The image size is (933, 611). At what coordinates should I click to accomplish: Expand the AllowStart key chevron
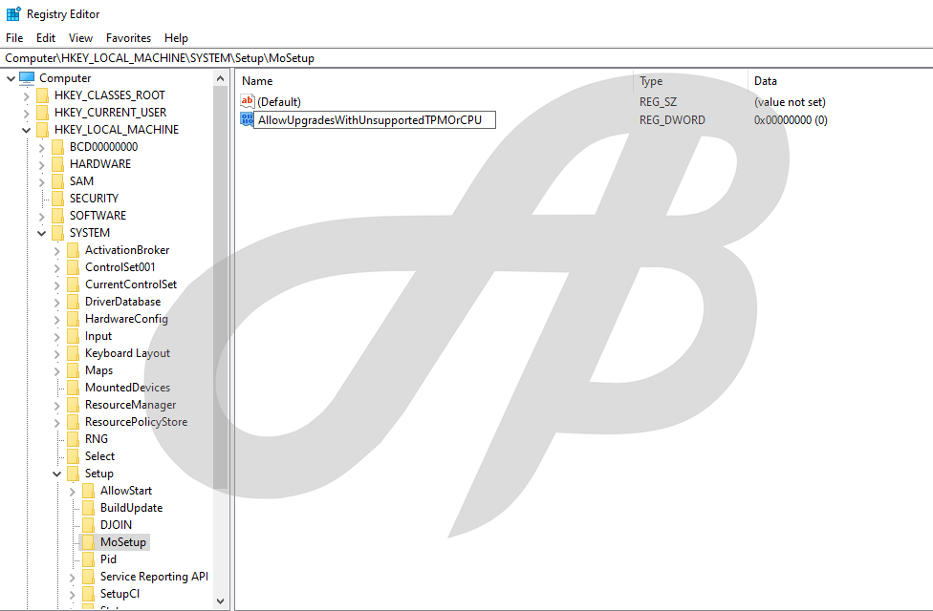pos(73,492)
